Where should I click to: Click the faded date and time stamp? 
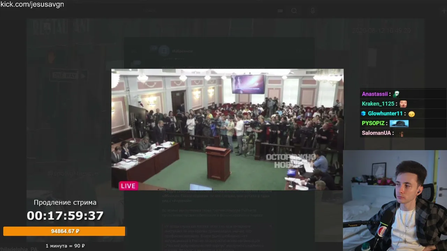[x=381, y=31]
